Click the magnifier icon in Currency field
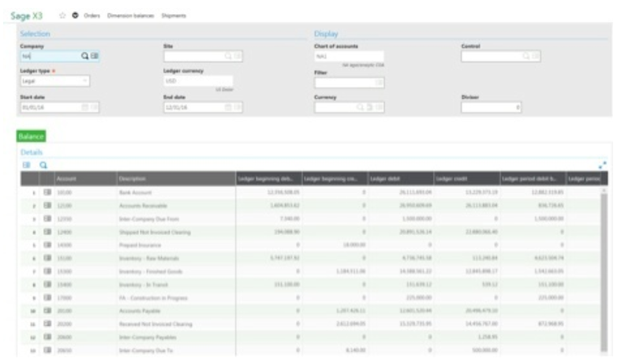The image size is (617, 362). [360, 107]
